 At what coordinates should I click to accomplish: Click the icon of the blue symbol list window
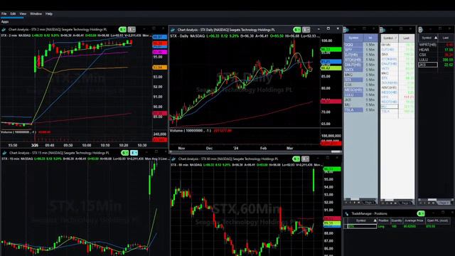(x=346, y=30)
